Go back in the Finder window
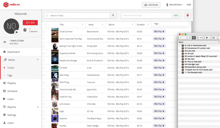Viewport: 220px width, 128px height. (x=181, y=38)
